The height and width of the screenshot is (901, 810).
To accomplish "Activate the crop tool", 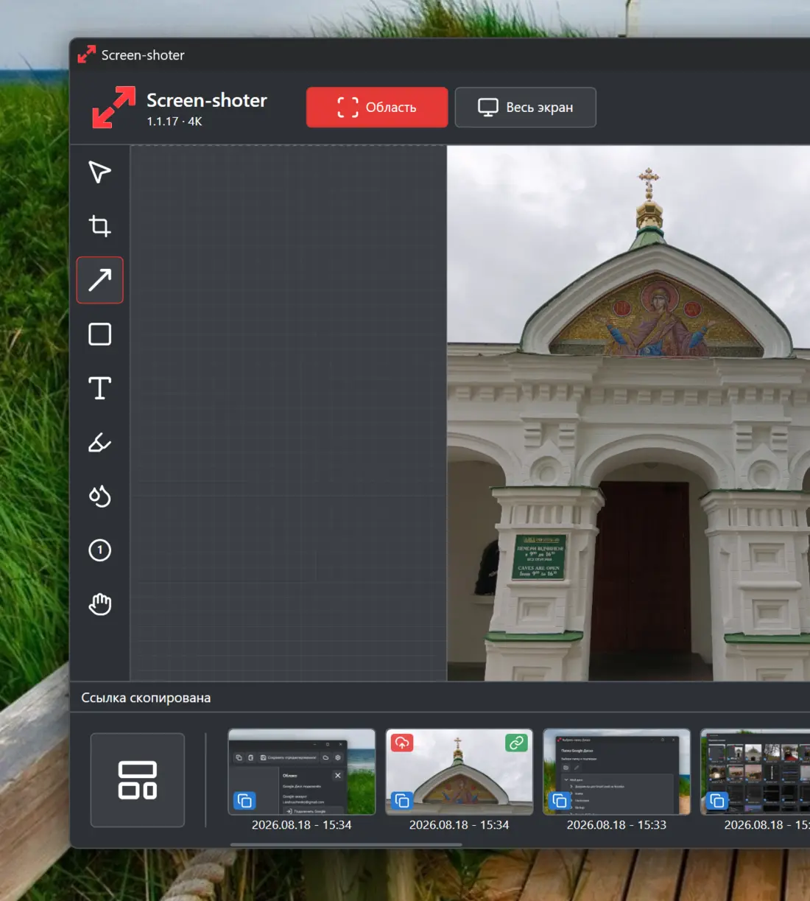I will click(x=99, y=226).
